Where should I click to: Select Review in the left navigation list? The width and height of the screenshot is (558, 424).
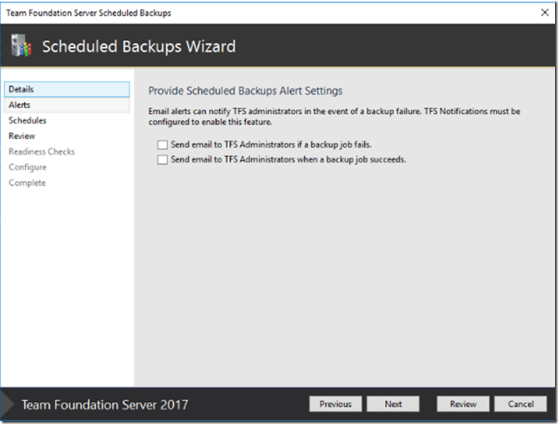click(21, 136)
